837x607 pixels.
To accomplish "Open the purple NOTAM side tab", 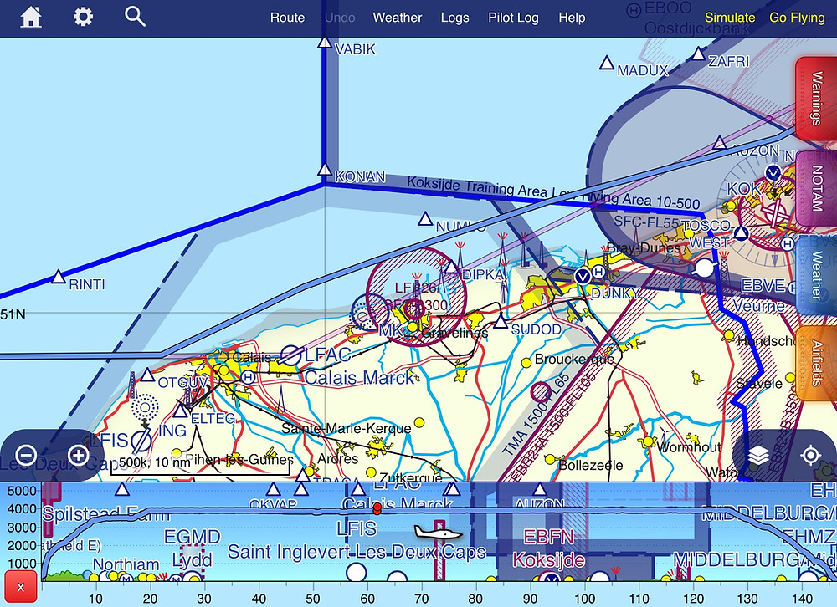I will pyautogui.click(x=816, y=188).
